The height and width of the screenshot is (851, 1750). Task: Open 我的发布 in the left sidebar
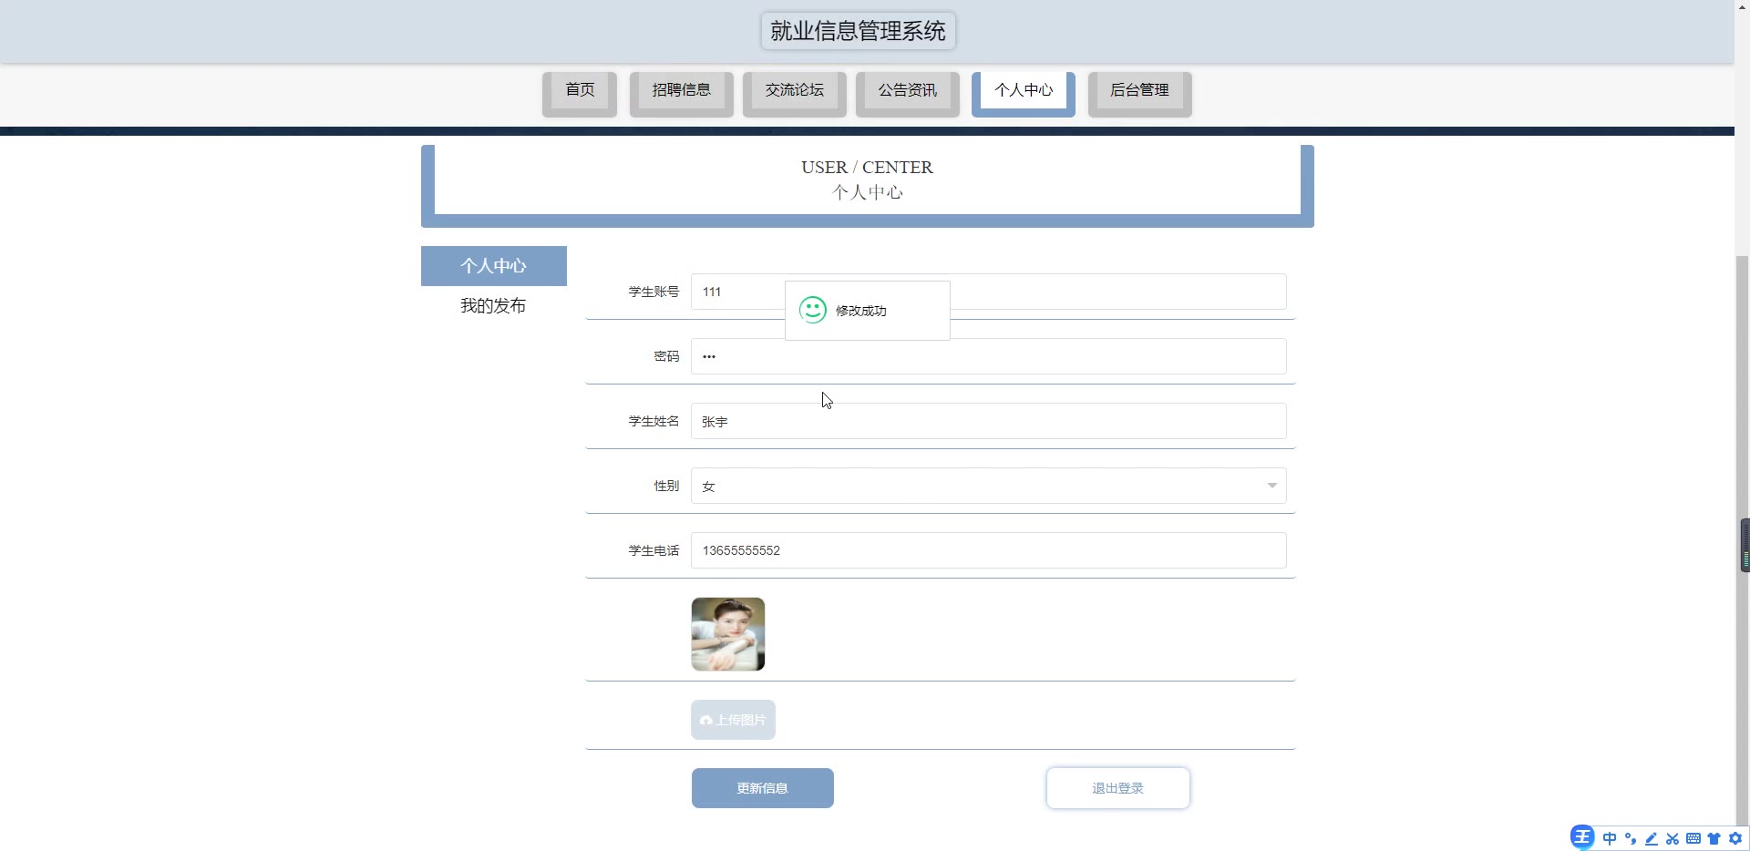pos(493,305)
